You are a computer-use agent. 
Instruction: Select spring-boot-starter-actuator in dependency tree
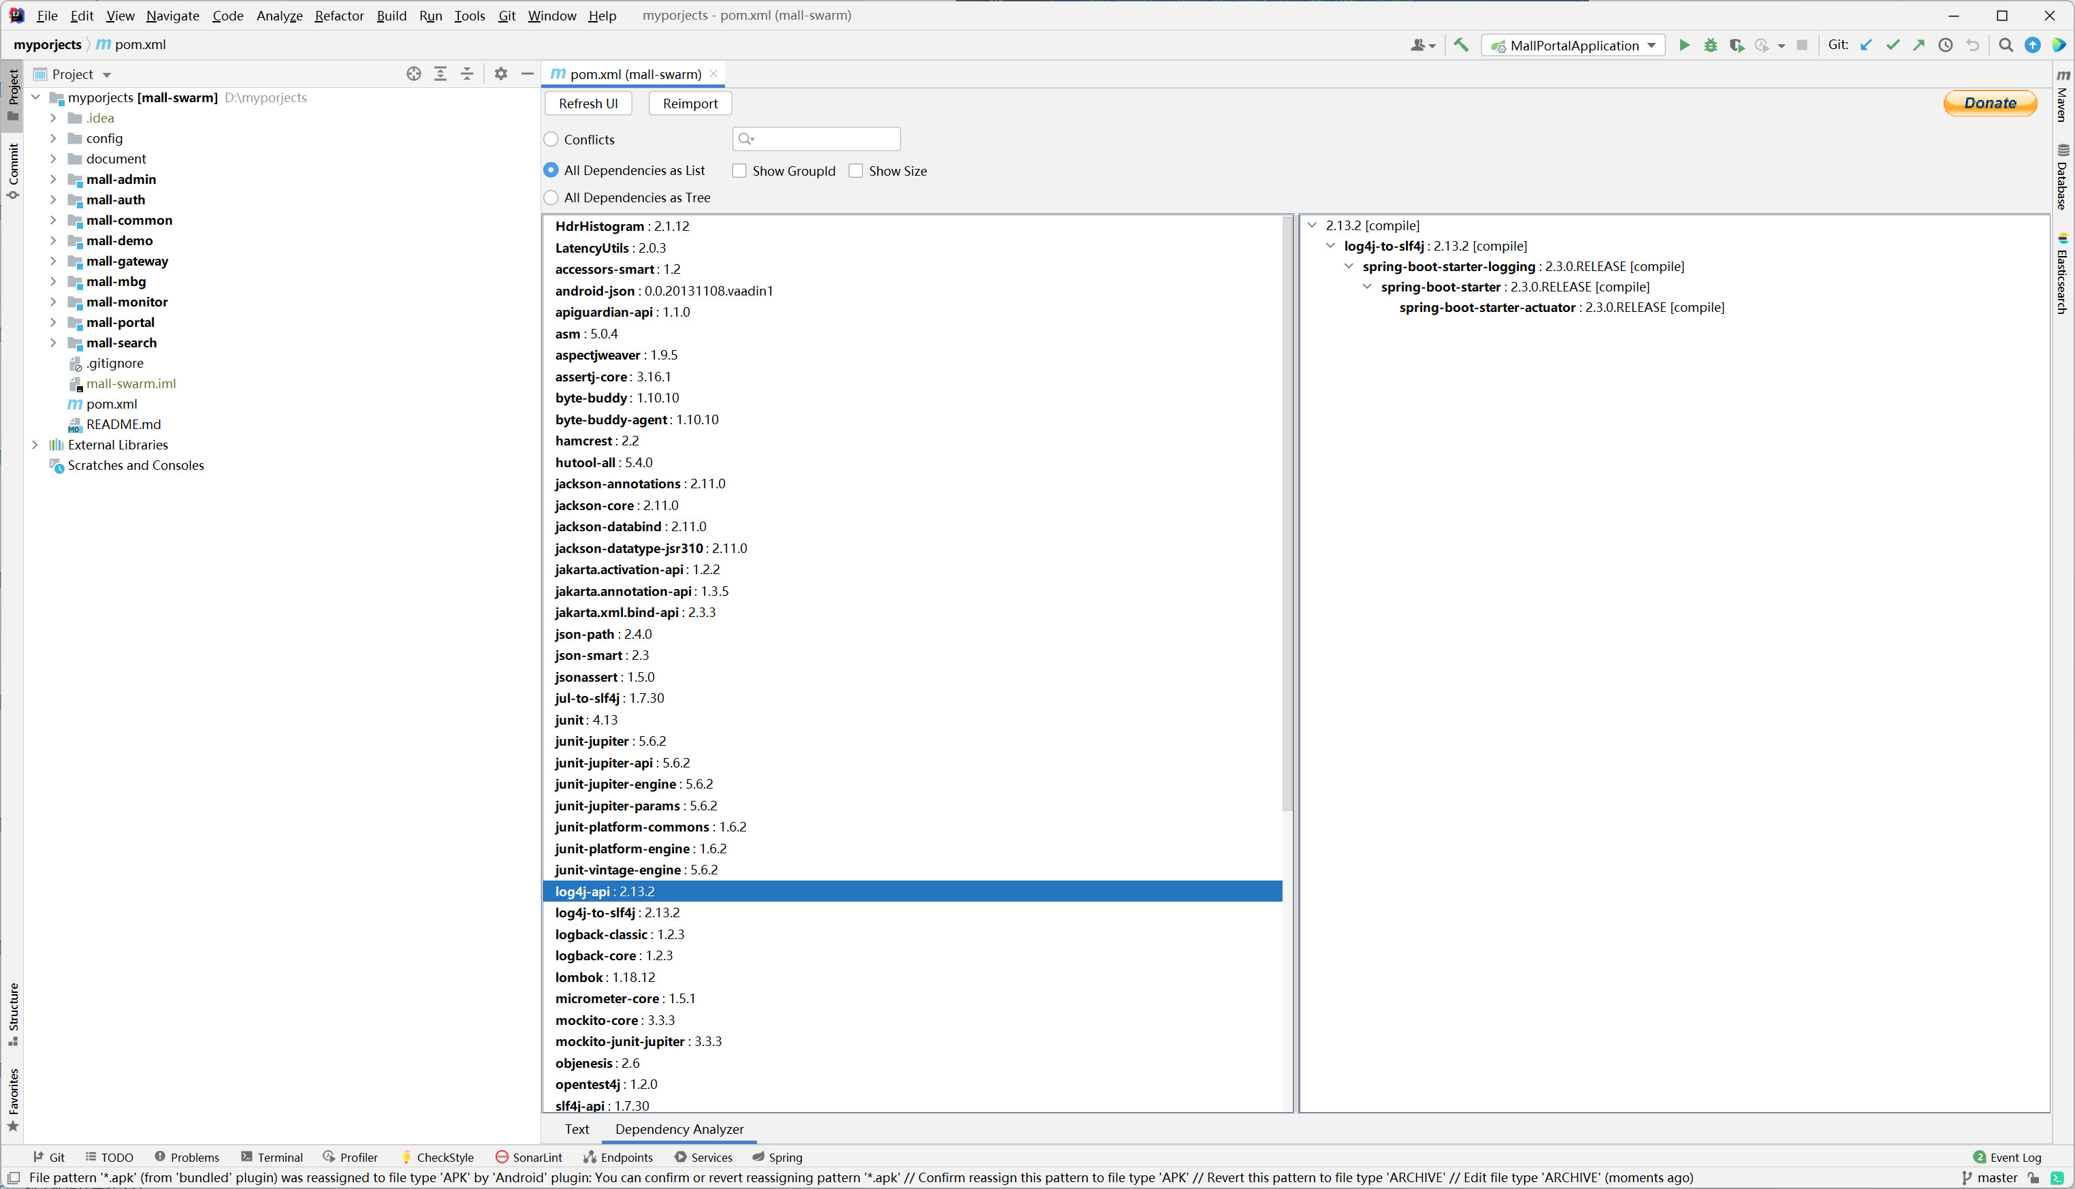click(x=1561, y=307)
